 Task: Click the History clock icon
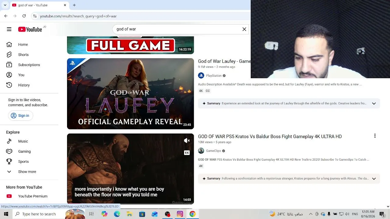click(9, 85)
